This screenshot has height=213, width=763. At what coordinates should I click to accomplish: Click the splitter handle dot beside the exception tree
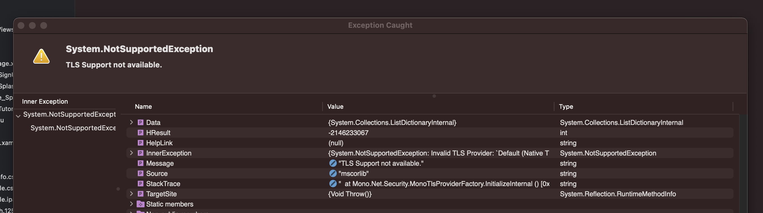click(x=118, y=189)
